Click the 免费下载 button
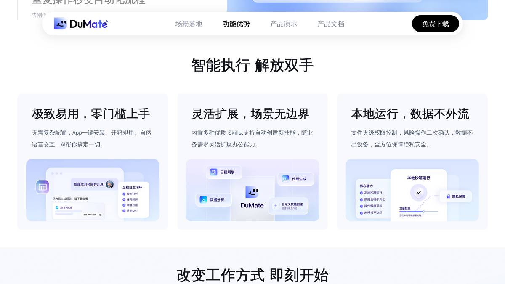This screenshot has width=505, height=284. point(436,24)
